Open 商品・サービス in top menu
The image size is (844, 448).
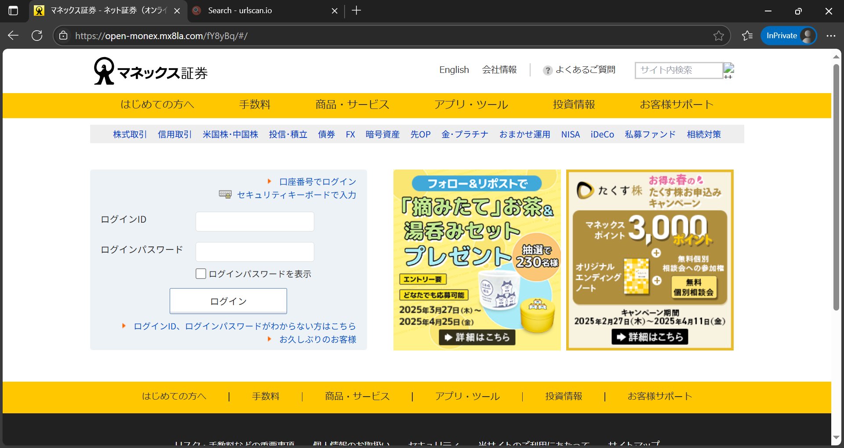pyautogui.click(x=352, y=105)
